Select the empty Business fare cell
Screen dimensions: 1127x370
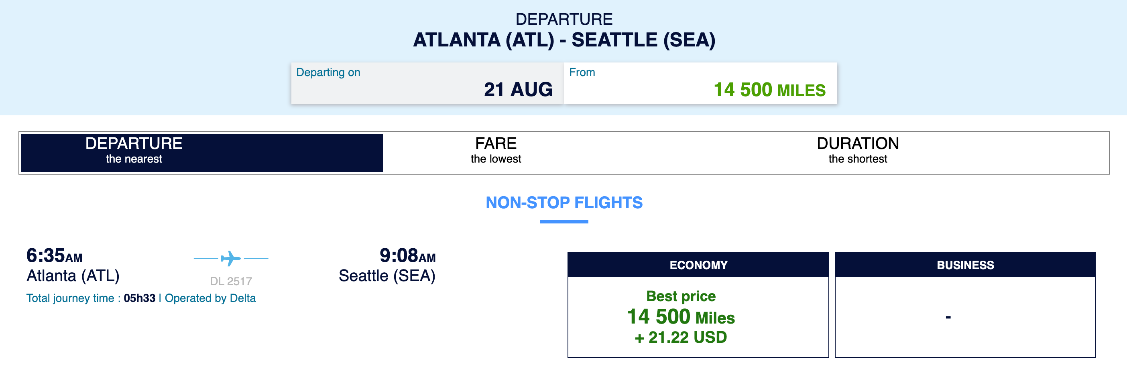[x=965, y=317]
